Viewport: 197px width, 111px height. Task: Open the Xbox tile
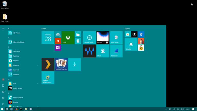pos(68,38)
